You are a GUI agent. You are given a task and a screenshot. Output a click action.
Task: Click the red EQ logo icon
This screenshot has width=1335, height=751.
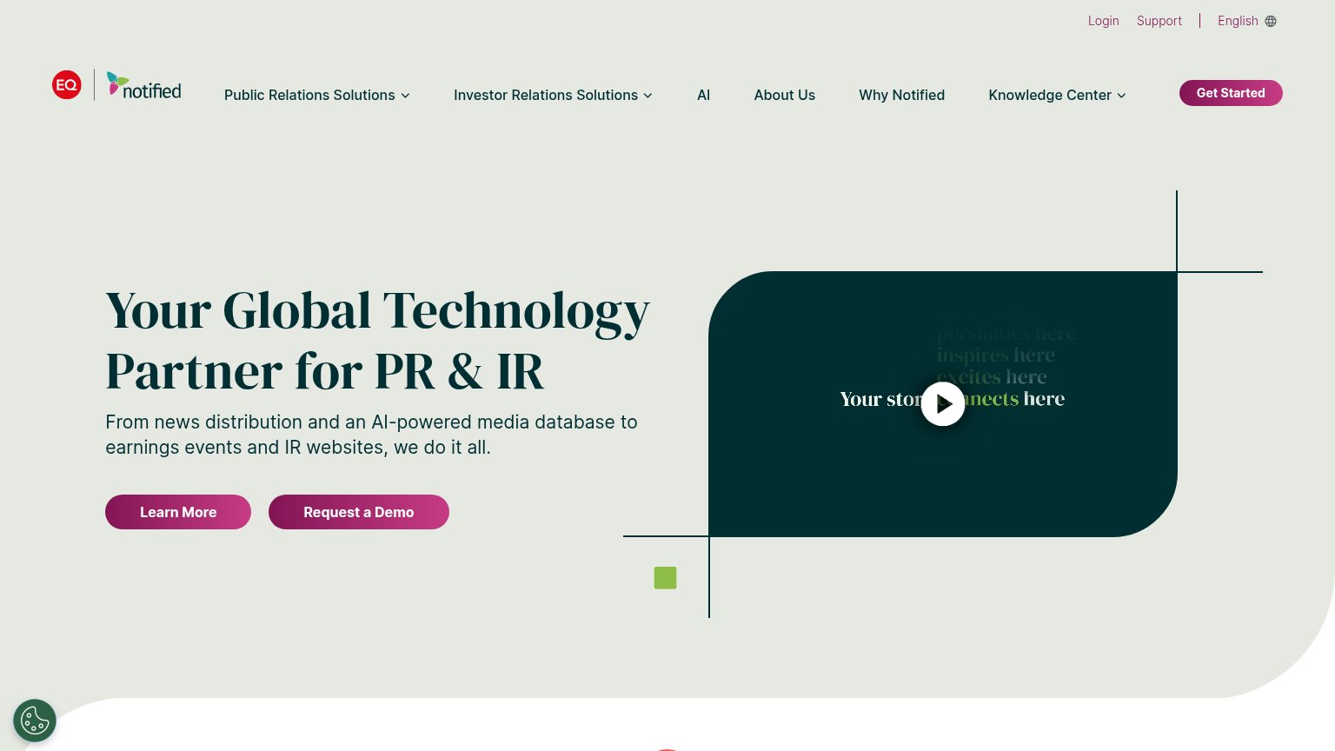67,84
